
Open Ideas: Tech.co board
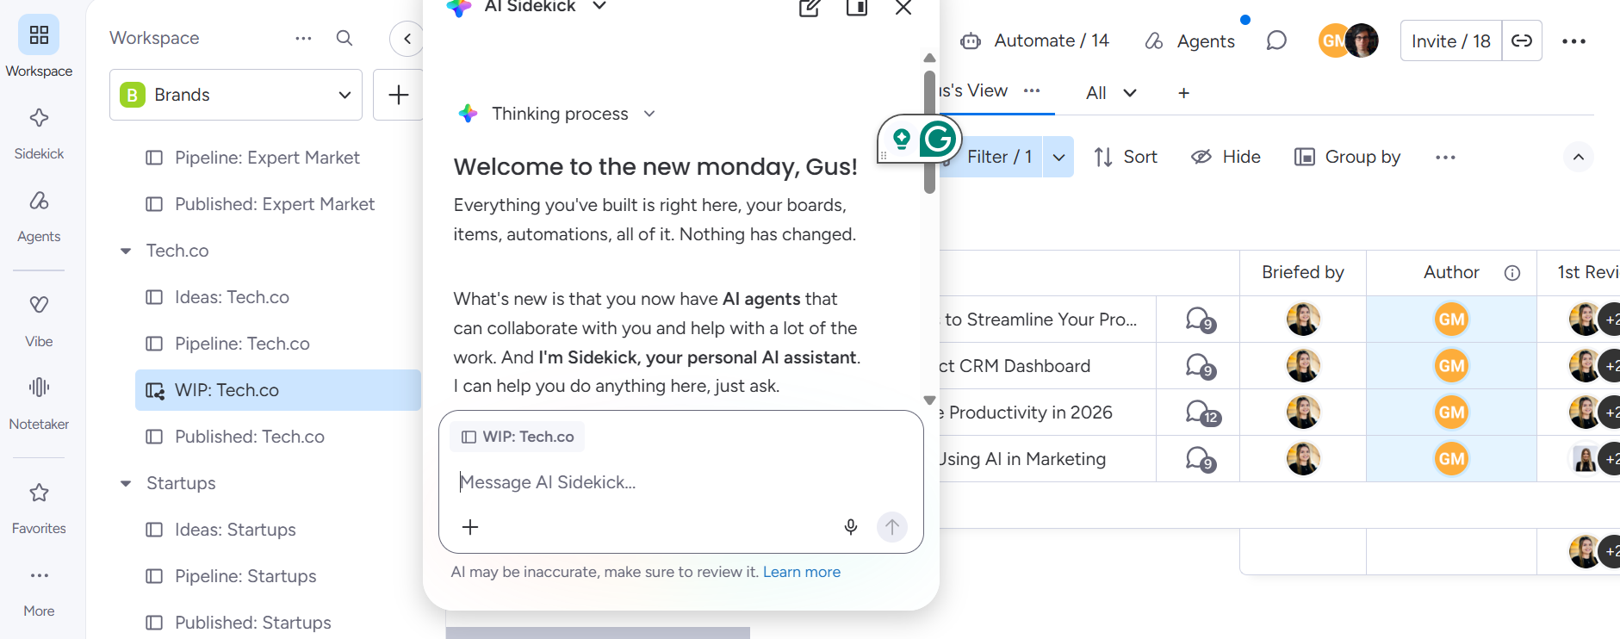pyautogui.click(x=232, y=297)
